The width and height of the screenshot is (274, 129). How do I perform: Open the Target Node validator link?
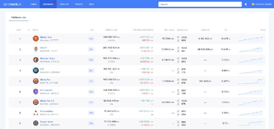[x=46, y=122]
